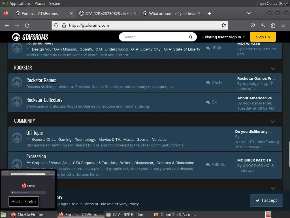This screenshot has height=218, width=290.
Task: Collapse the ROCKSTAR category
Action: pyautogui.click(x=273, y=69)
